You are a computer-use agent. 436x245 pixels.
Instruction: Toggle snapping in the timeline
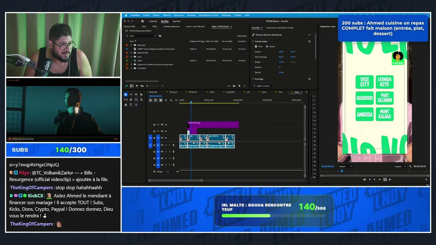pos(156,100)
